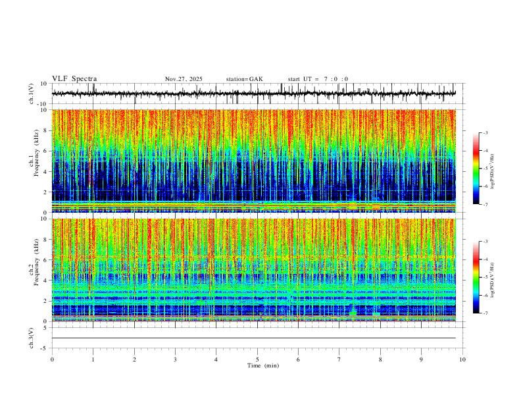This screenshot has height=403, width=521.
Task: Click the ch.1 colorbar "log(PSD)" label
Action: coord(492,172)
